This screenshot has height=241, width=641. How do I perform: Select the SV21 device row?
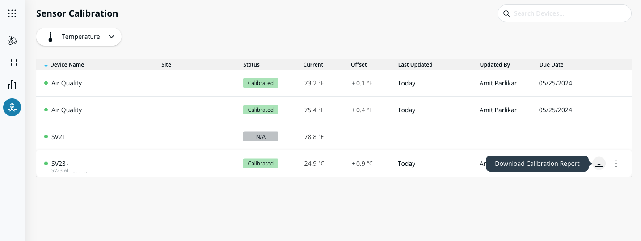click(x=59, y=137)
